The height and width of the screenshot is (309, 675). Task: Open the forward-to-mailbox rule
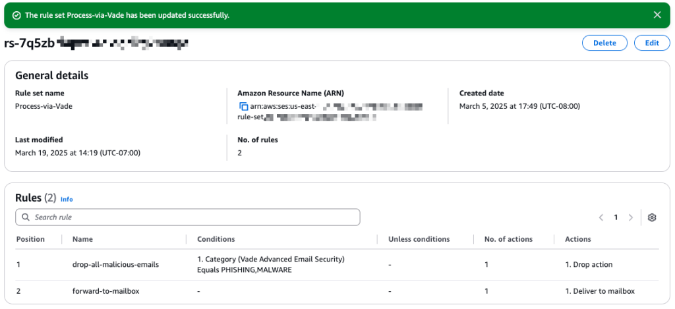click(105, 290)
